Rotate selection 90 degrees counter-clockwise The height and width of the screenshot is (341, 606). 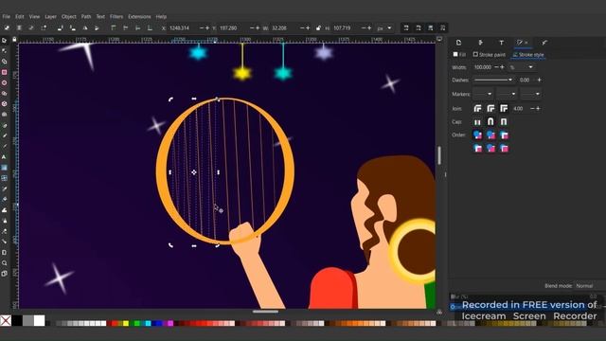(x=61, y=27)
